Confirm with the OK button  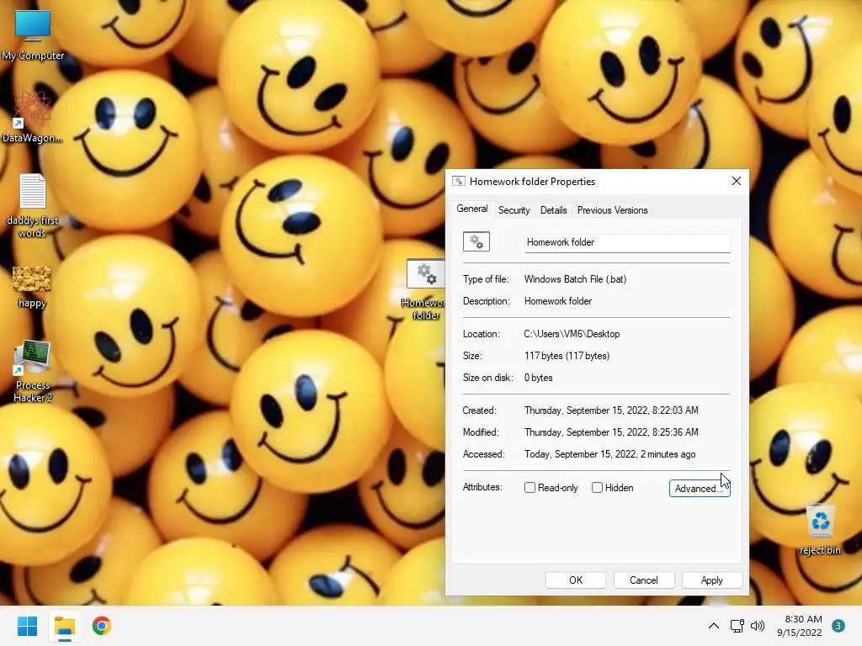(576, 580)
